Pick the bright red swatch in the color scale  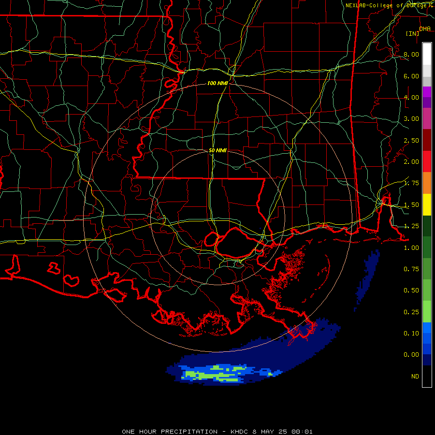[x=427, y=161]
